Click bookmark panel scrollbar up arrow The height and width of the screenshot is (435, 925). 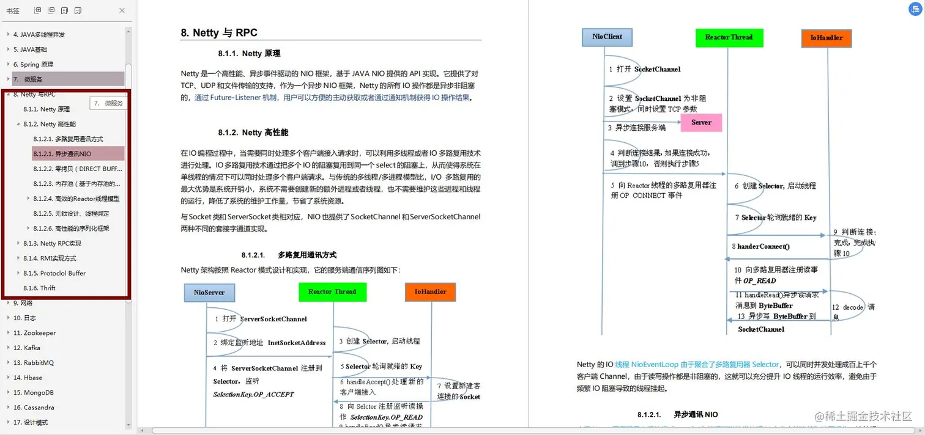point(128,31)
